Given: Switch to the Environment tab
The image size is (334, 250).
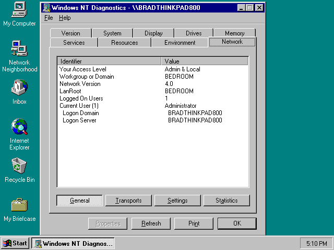Looking at the screenshot, I should (x=180, y=43).
